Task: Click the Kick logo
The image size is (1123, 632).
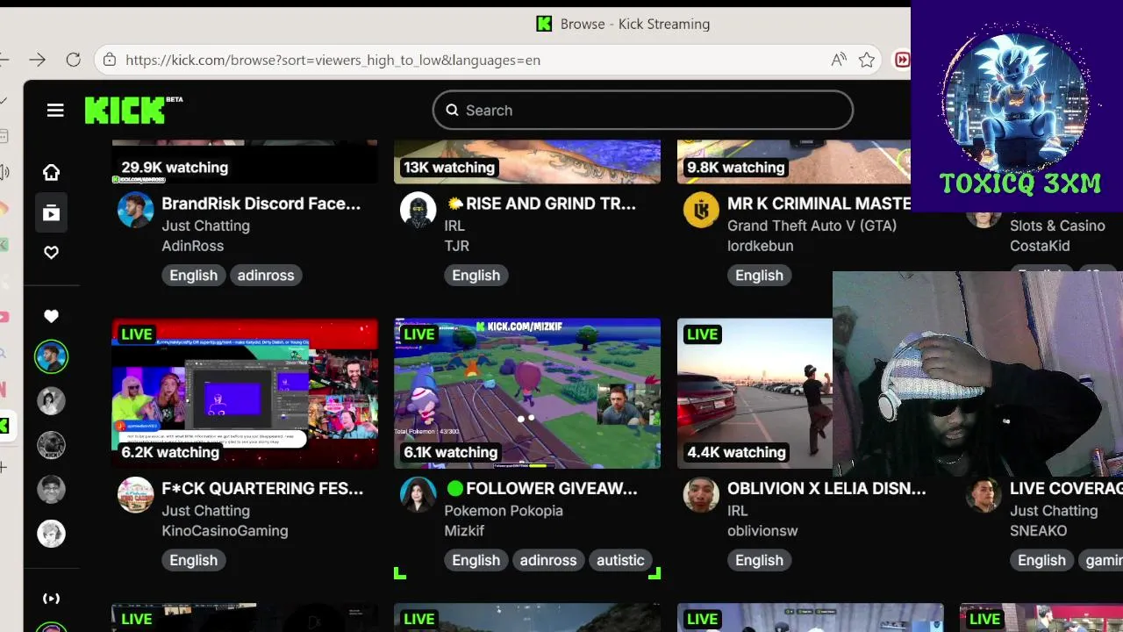Action: click(x=133, y=110)
